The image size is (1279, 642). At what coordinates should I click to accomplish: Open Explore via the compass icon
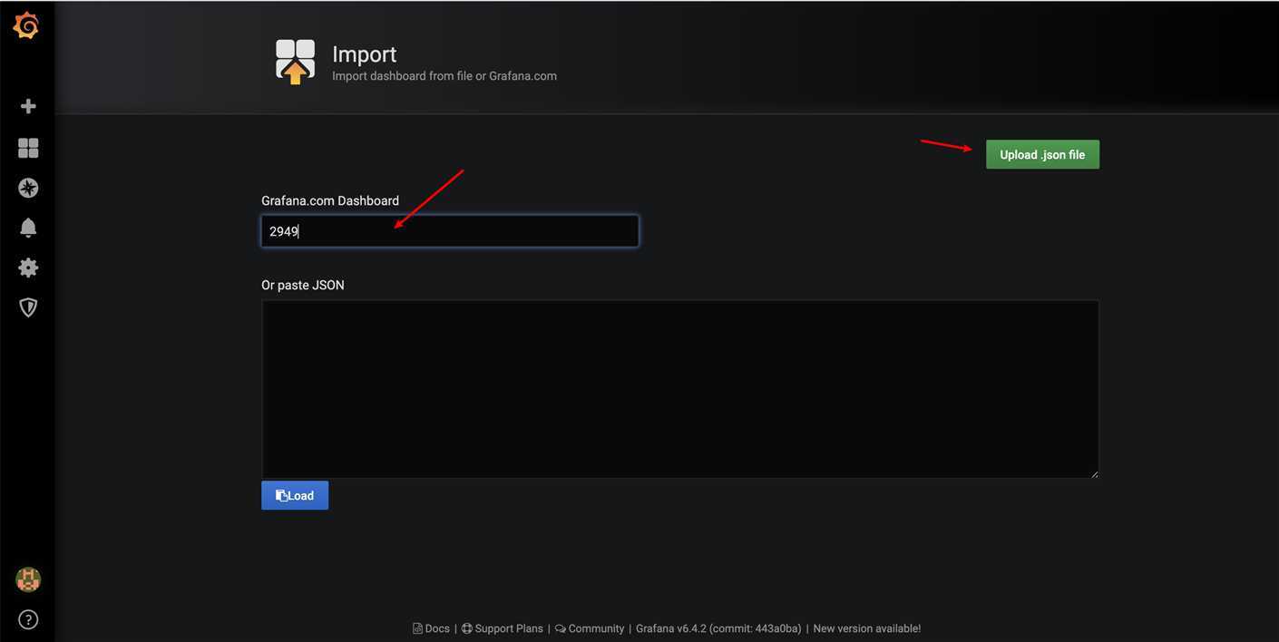[x=28, y=188]
